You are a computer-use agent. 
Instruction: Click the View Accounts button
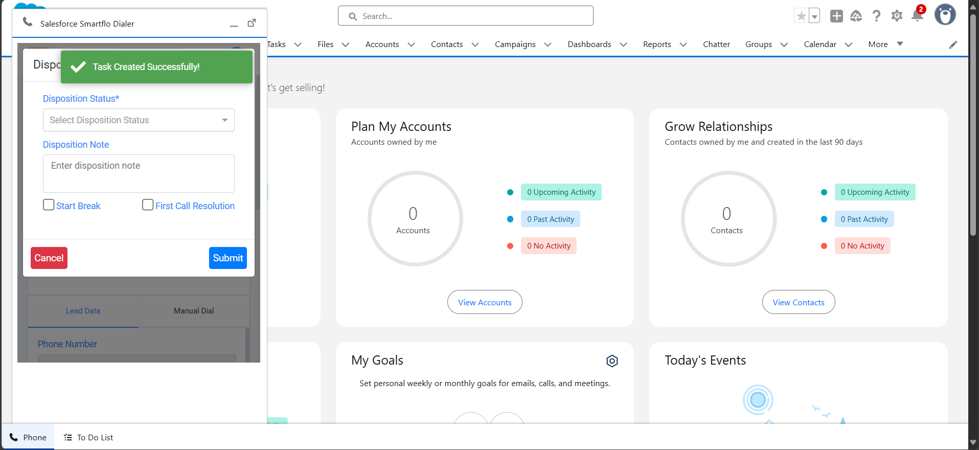[485, 302]
